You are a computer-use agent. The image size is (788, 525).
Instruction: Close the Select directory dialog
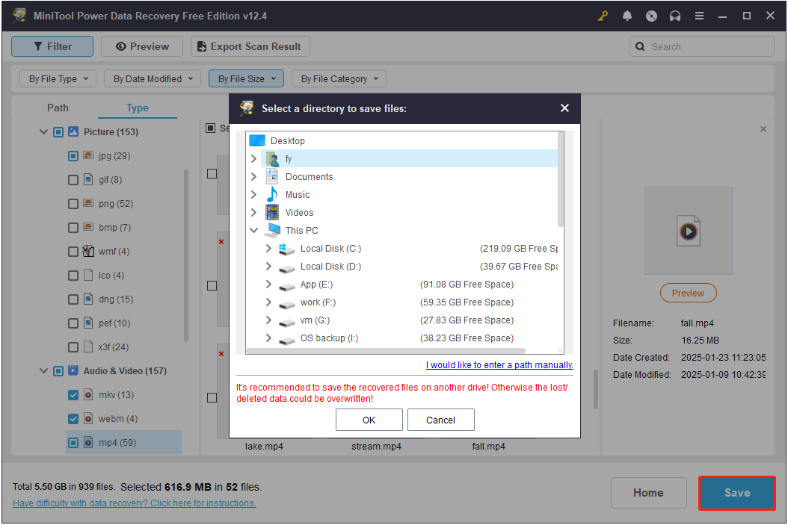[564, 108]
